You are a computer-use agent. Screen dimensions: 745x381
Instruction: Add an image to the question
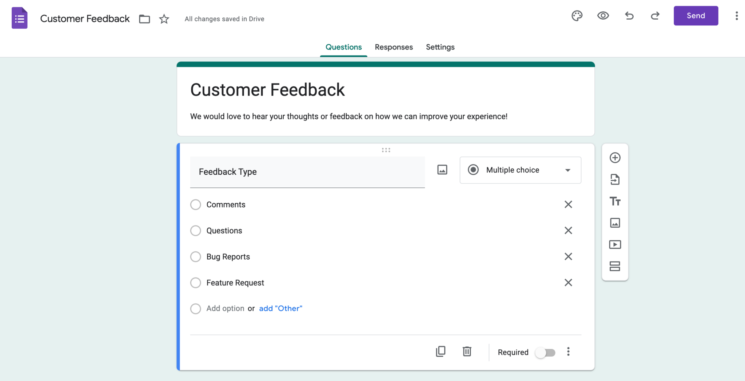point(442,169)
